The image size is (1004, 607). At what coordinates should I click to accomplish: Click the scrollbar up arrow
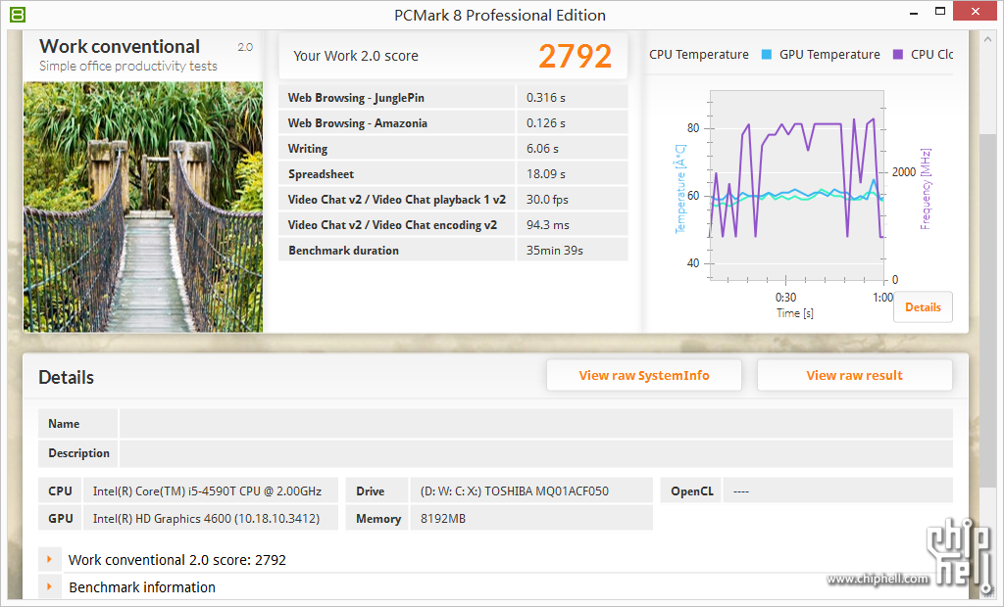(986, 39)
